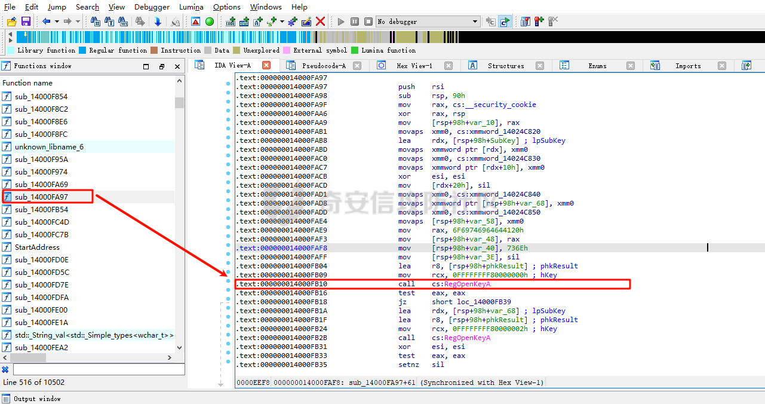The image size is (765, 404).
Task: Click the binoculars byte sequence search icon
Action: [123, 22]
